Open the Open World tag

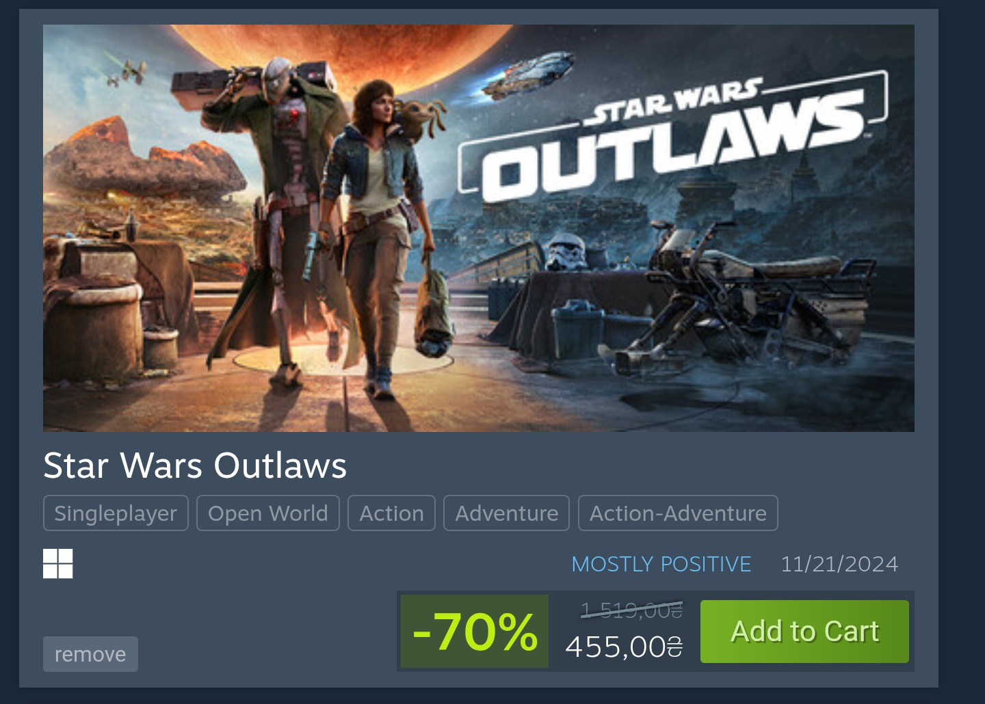tap(268, 513)
